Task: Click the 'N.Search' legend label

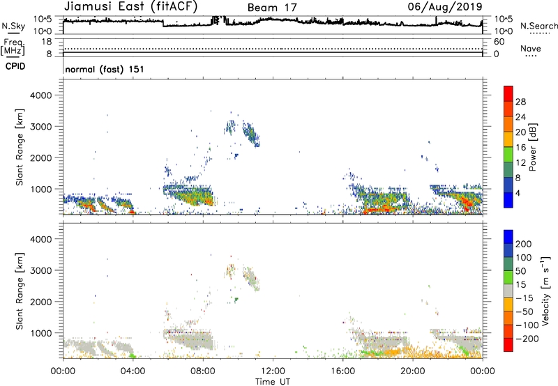Action: [538, 26]
